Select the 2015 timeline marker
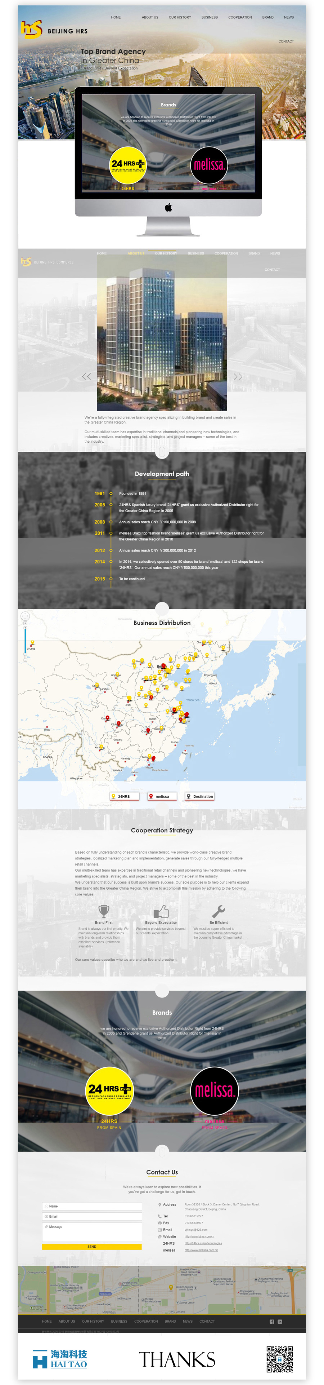324x1385 pixels. point(111,579)
